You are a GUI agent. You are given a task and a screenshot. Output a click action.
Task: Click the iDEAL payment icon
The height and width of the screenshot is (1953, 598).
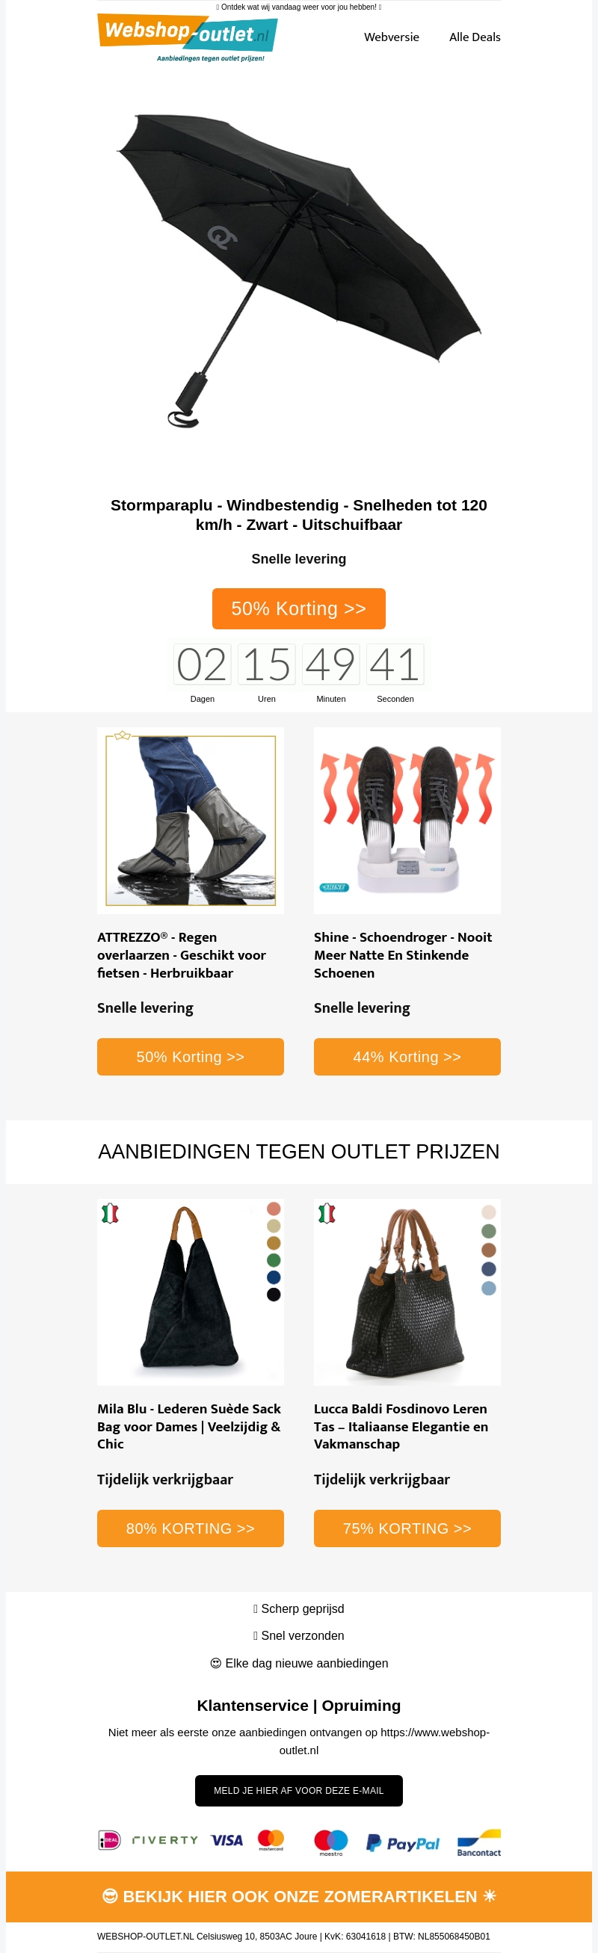pos(109,1839)
